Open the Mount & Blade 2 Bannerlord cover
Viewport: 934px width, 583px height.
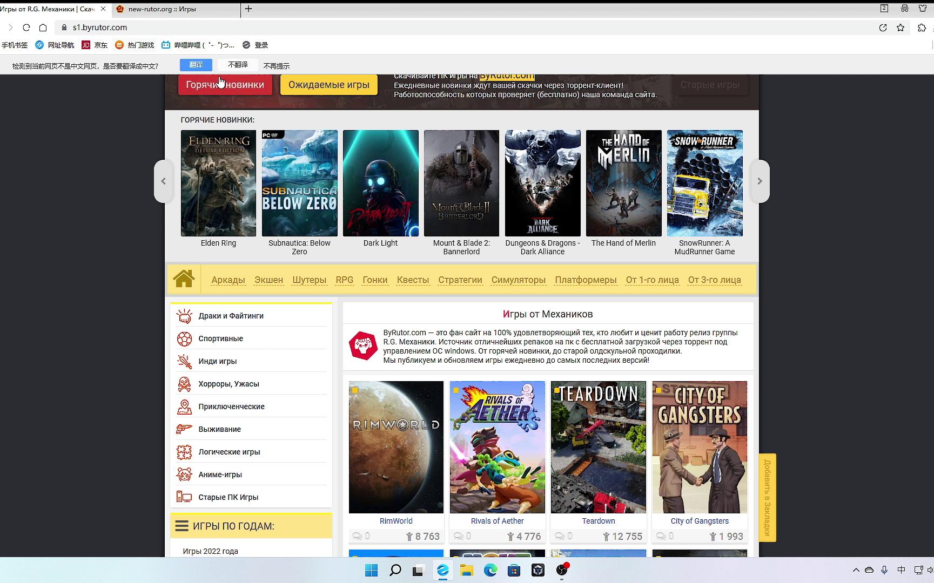[462, 183]
